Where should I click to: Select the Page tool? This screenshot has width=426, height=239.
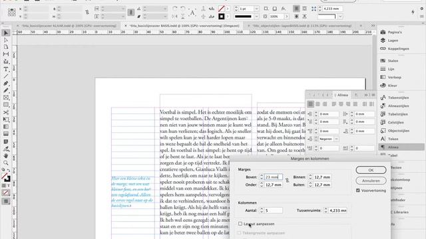click(6, 47)
